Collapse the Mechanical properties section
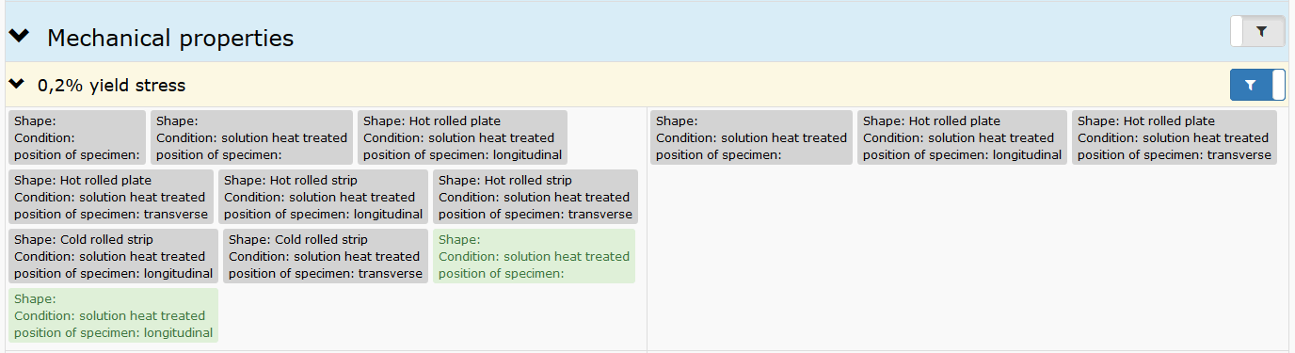The image size is (1295, 353). coord(19,36)
